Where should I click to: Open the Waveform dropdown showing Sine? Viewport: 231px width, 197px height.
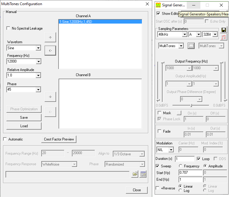tap(38, 48)
